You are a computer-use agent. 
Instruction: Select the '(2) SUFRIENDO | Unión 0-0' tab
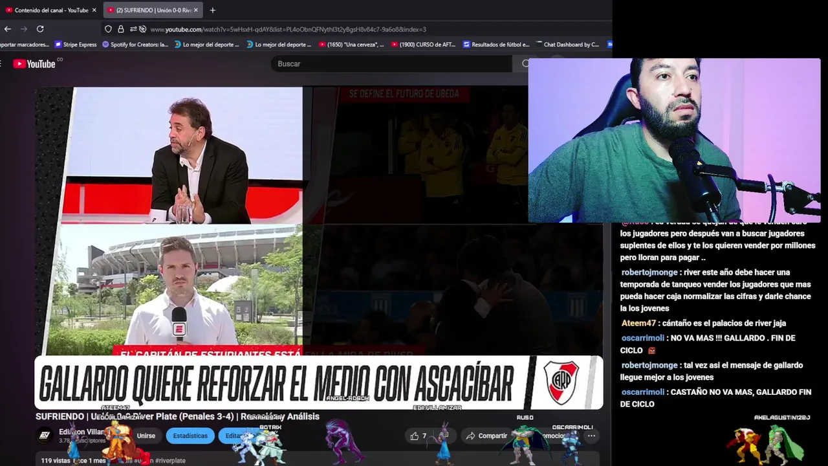click(x=153, y=10)
